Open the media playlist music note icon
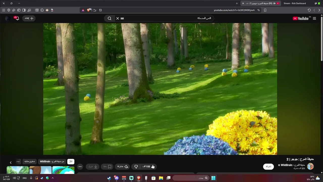Image resolution: width=323 pixels, height=182 pixels. coord(29,10)
